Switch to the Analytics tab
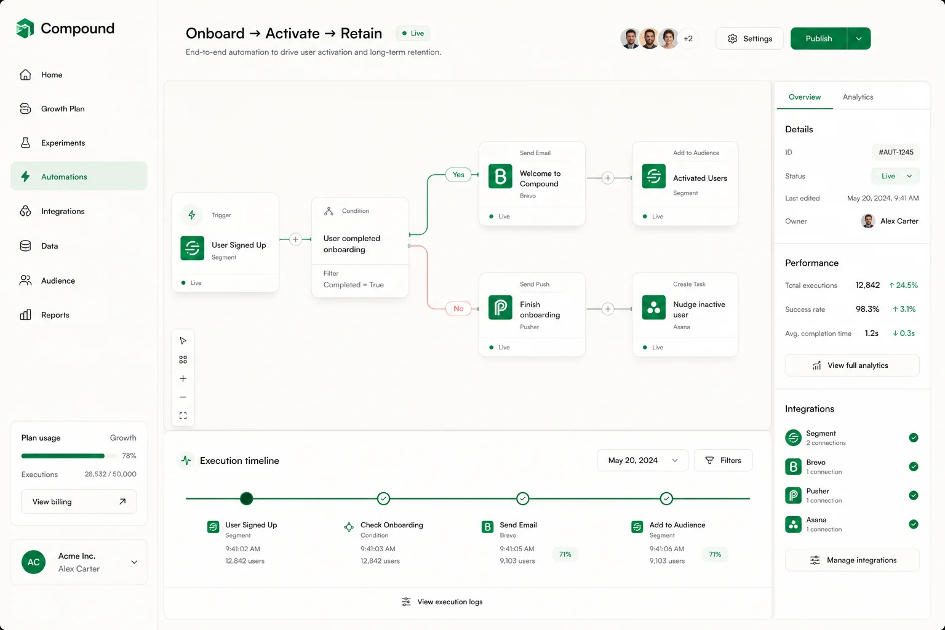Image resolution: width=945 pixels, height=630 pixels. point(858,97)
